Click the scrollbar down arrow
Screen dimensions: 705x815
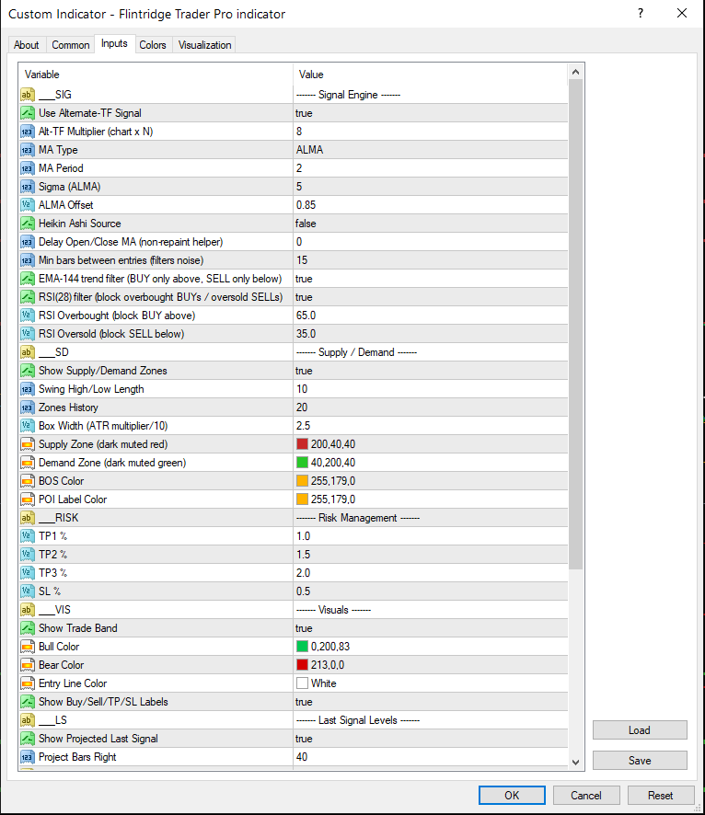click(x=575, y=763)
